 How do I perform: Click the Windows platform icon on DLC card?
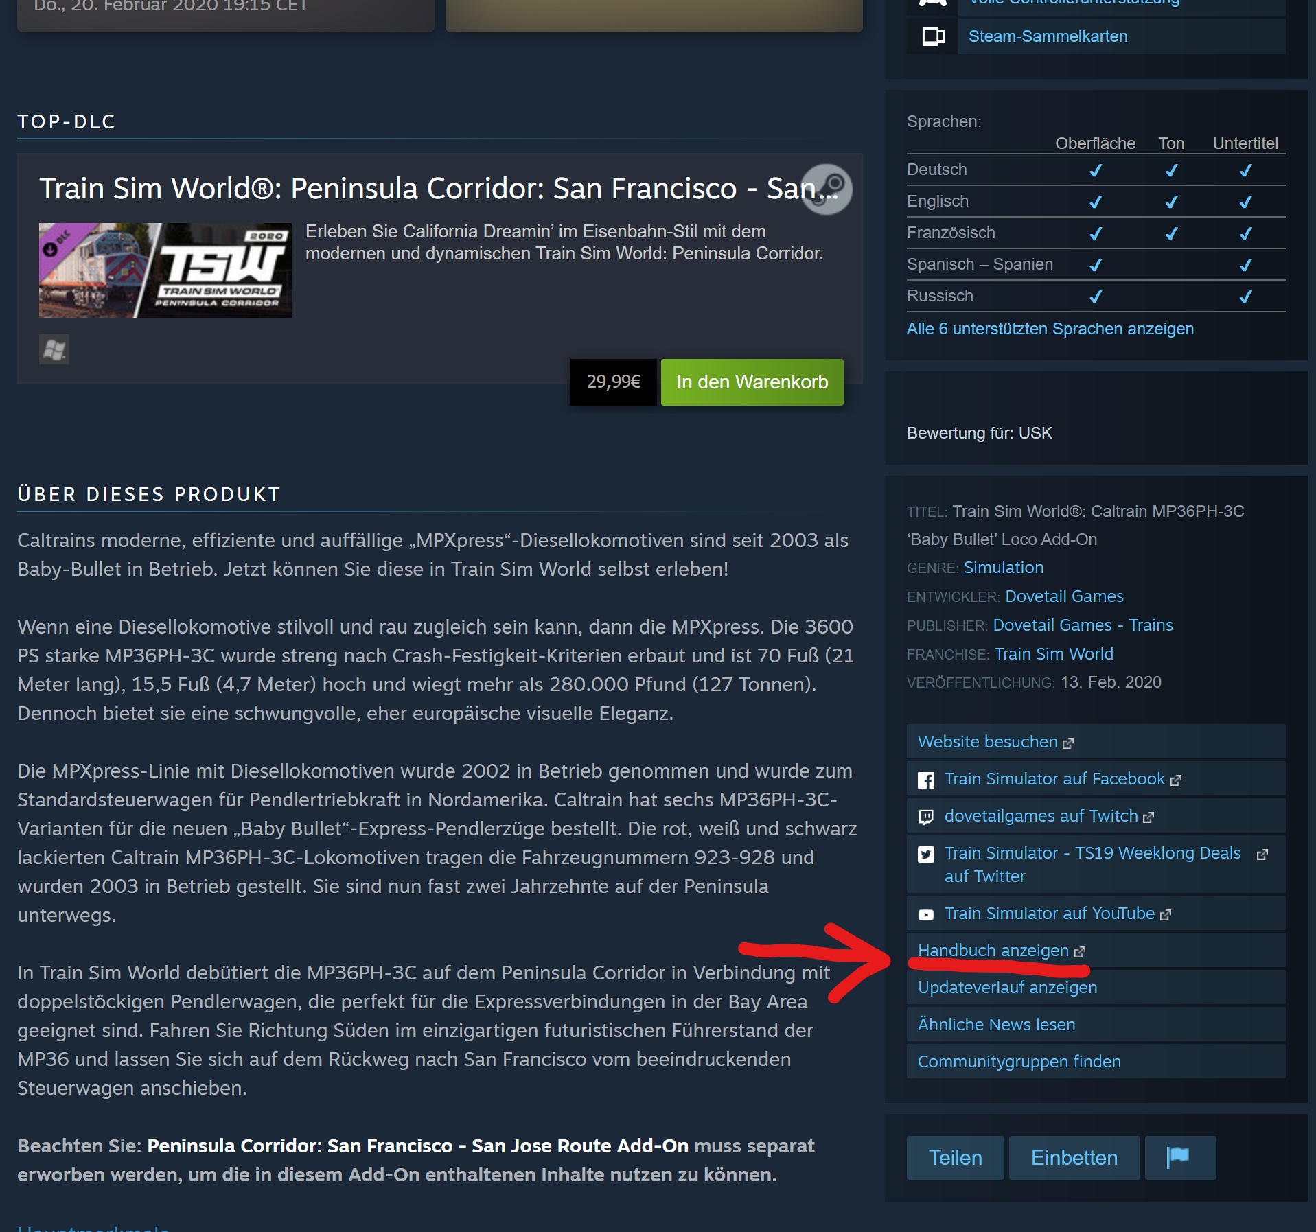click(54, 350)
